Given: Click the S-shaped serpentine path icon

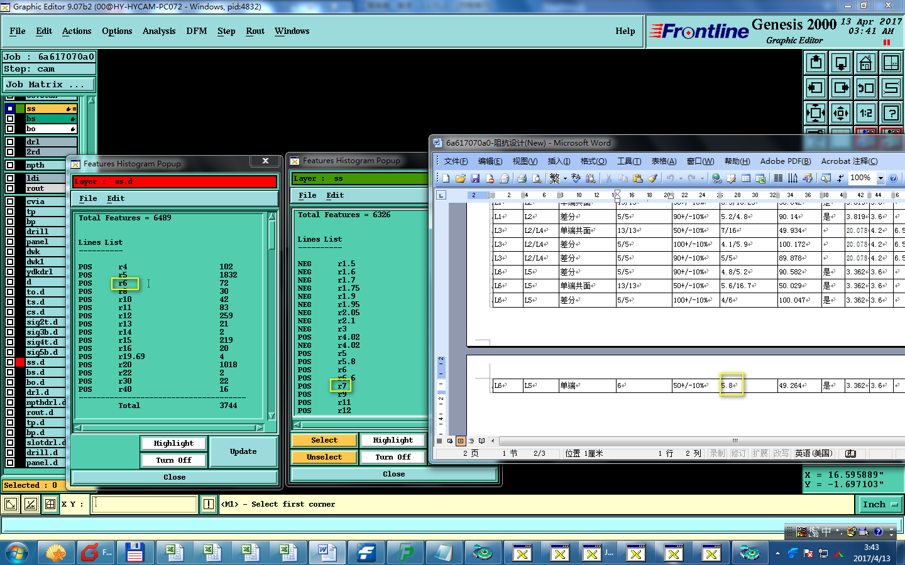Looking at the screenshot, I should [891, 88].
